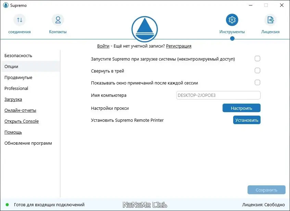This screenshot has height=211, width=290.
Task: Open the Открыть Console link
Action: 21,121
